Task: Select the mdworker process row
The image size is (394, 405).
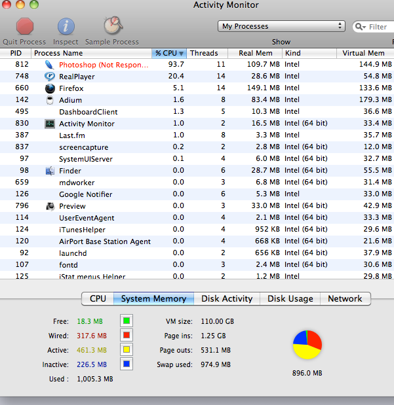Action: click(197, 183)
